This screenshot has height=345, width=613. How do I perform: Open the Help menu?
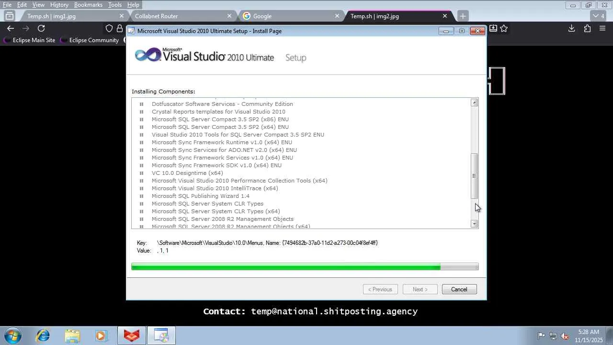pos(133,5)
